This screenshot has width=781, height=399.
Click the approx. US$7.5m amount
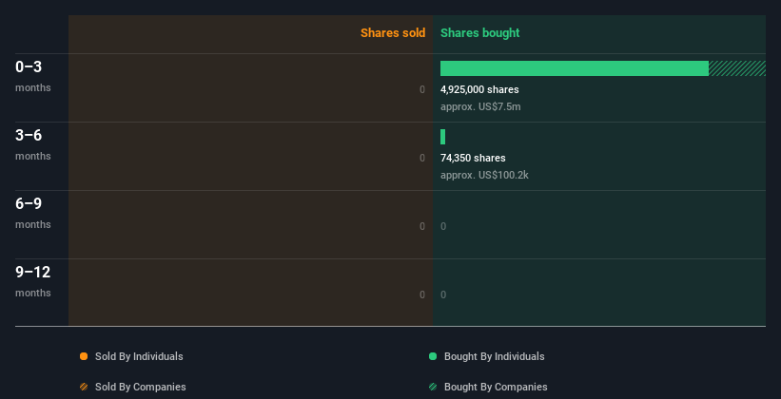click(480, 106)
